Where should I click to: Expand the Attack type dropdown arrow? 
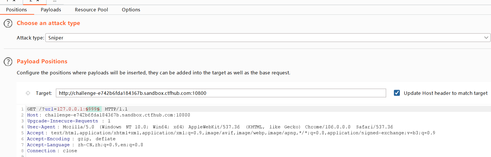click(486, 38)
